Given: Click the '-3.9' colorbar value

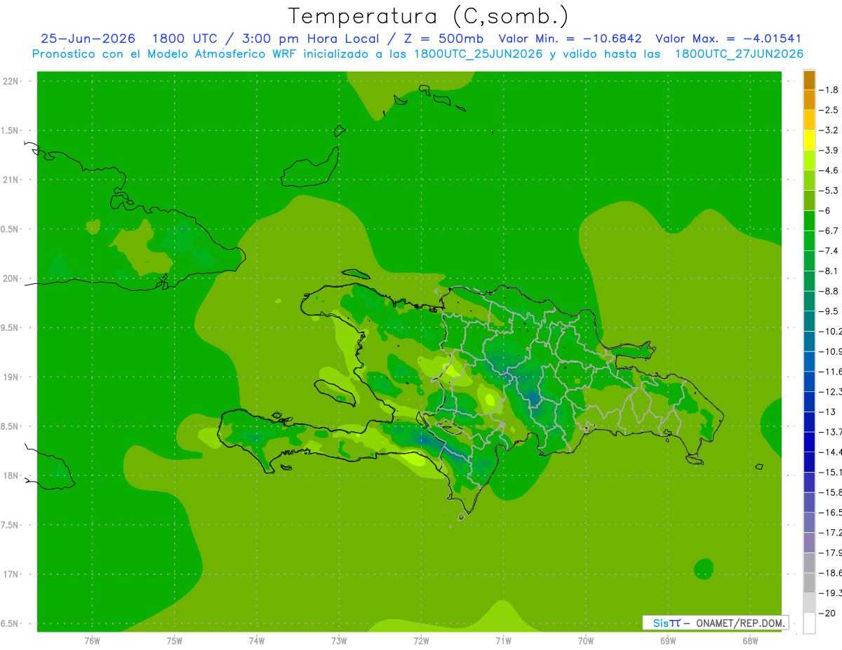Looking at the screenshot, I should point(829,150).
